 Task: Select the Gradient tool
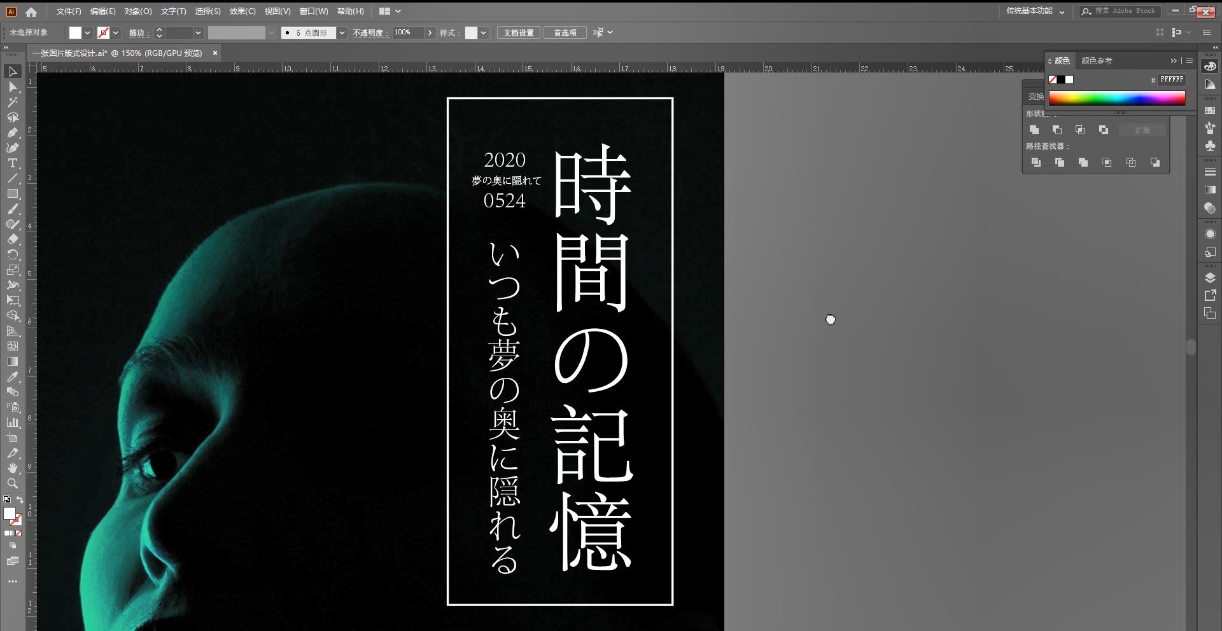click(13, 362)
